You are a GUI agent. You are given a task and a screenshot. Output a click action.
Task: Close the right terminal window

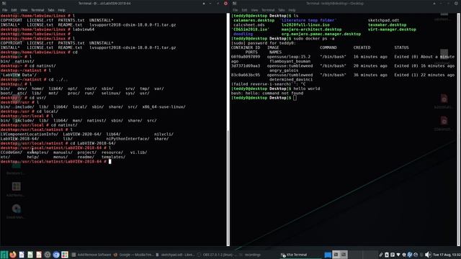(x=456, y=3)
